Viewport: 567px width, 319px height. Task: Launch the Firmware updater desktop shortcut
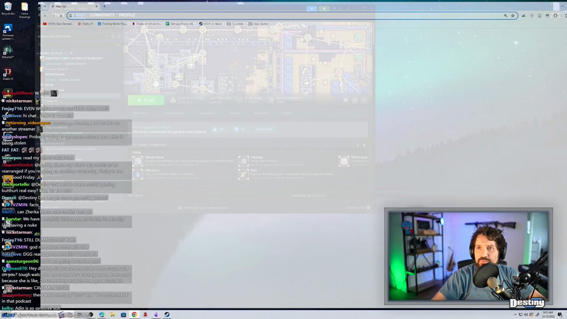[8, 32]
